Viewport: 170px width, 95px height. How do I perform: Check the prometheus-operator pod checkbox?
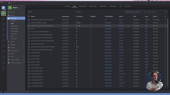point(29,41)
